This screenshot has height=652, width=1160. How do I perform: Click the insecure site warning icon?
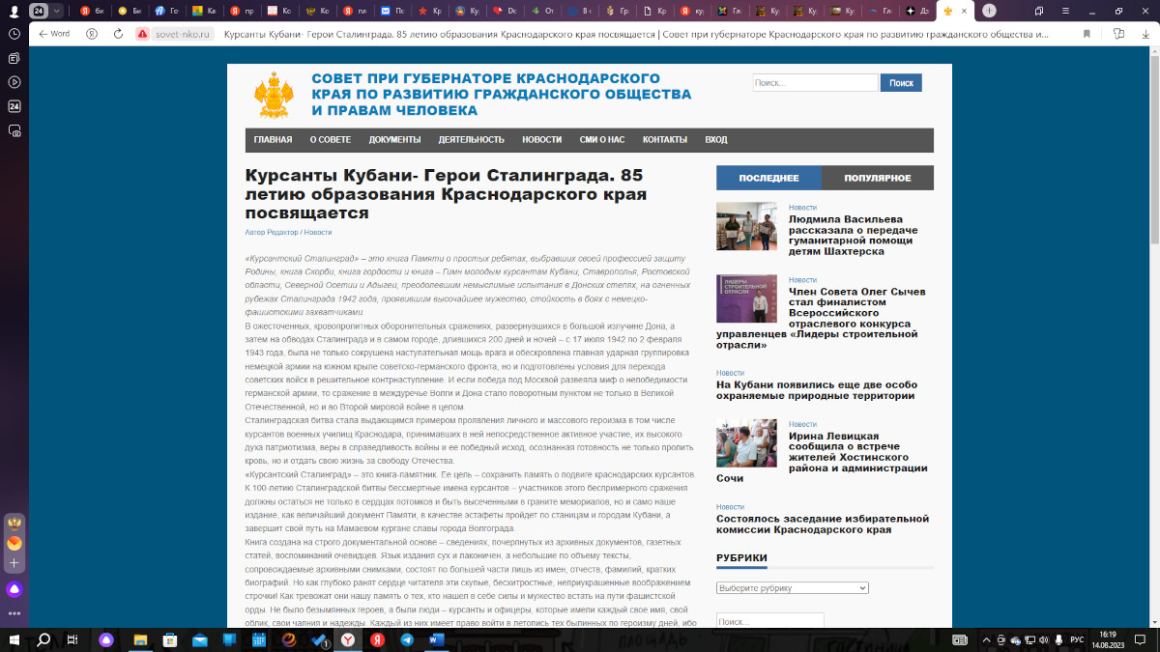(142, 33)
